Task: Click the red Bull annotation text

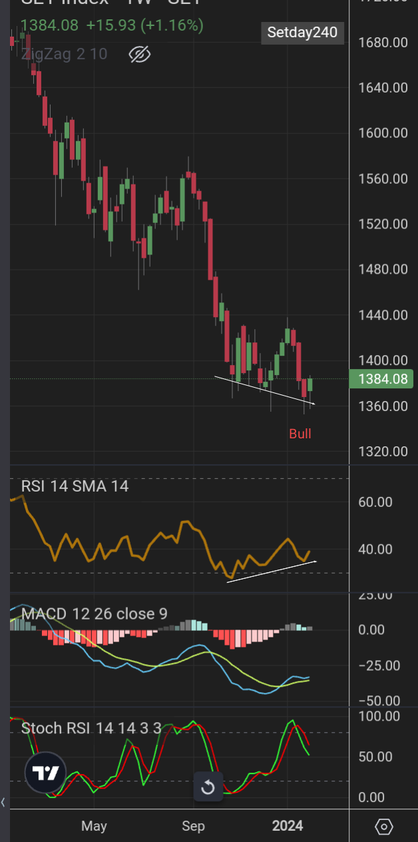Action: tap(300, 434)
